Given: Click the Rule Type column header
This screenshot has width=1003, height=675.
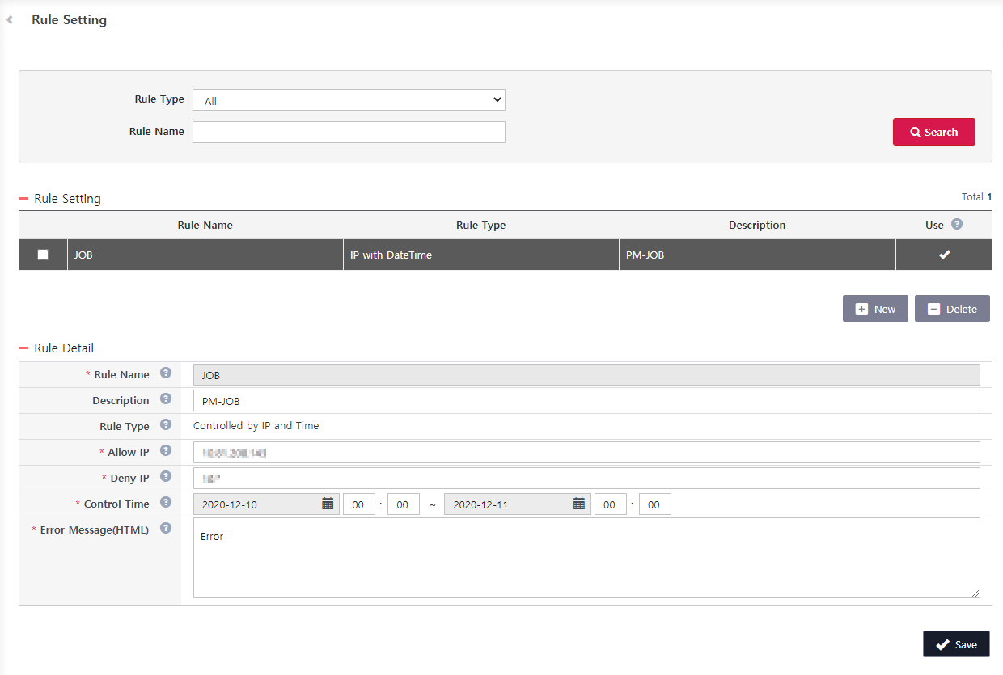Looking at the screenshot, I should pyautogui.click(x=480, y=225).
